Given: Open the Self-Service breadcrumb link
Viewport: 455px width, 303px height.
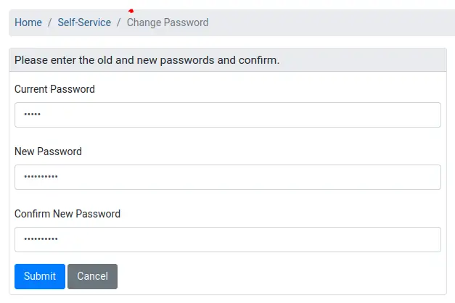Looking at the screenshot, I should 84,22.
